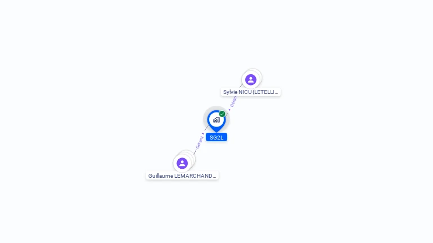The image size is (433, 243).
Task: Click the SG2L blue map pin
Action: tap(216, 121)
